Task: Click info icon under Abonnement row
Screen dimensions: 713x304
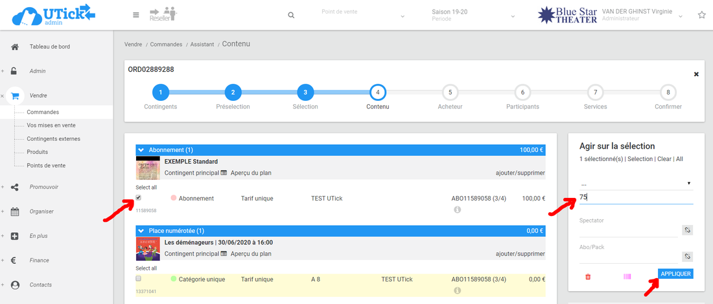Action: pos(457,210)
